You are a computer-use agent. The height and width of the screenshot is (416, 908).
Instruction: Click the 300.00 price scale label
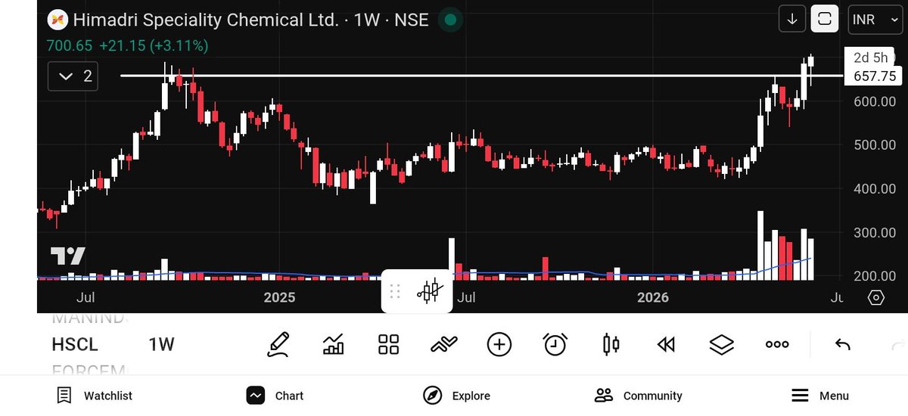click(x=875, y=233)
